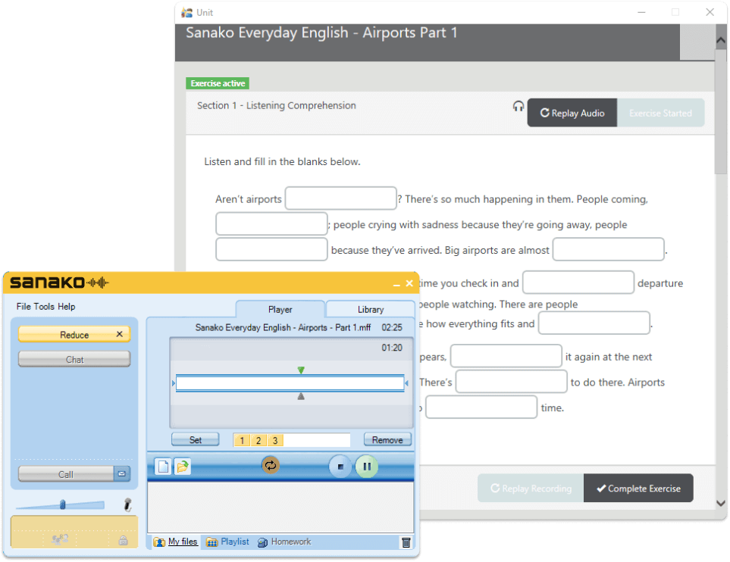Image resolution: width=730 pixels, height=562 pixels.
Task: Toggle the repeat loop button
Action: coord(271,466)
